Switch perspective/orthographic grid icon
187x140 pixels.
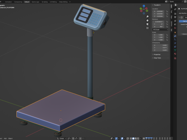pyautogui.click(x=147, y=28)
